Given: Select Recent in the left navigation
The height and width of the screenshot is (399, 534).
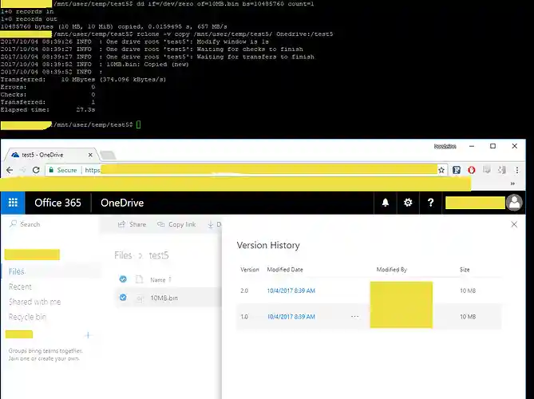Looking at the screenshot, I should [20, 286].
